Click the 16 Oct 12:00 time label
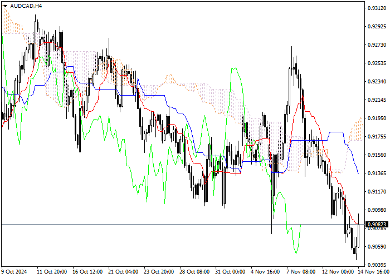This screenshot has height=278, width=390. [87, 272]
